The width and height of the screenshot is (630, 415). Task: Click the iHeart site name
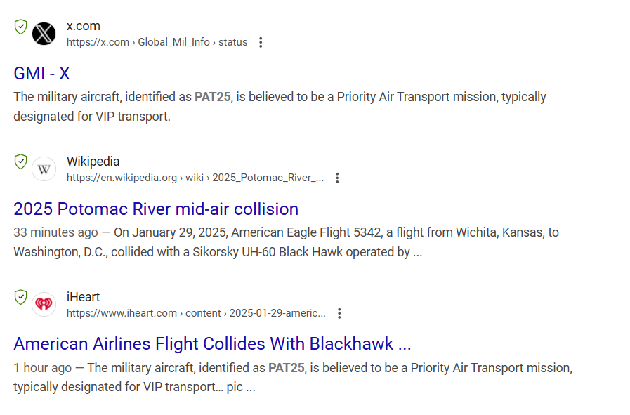(83, 296)
